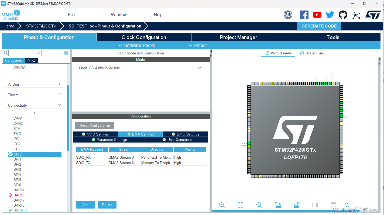Open the ST Facebook page icon
The width and height of the screenshot is (384, 215).
tap(304, 15)
